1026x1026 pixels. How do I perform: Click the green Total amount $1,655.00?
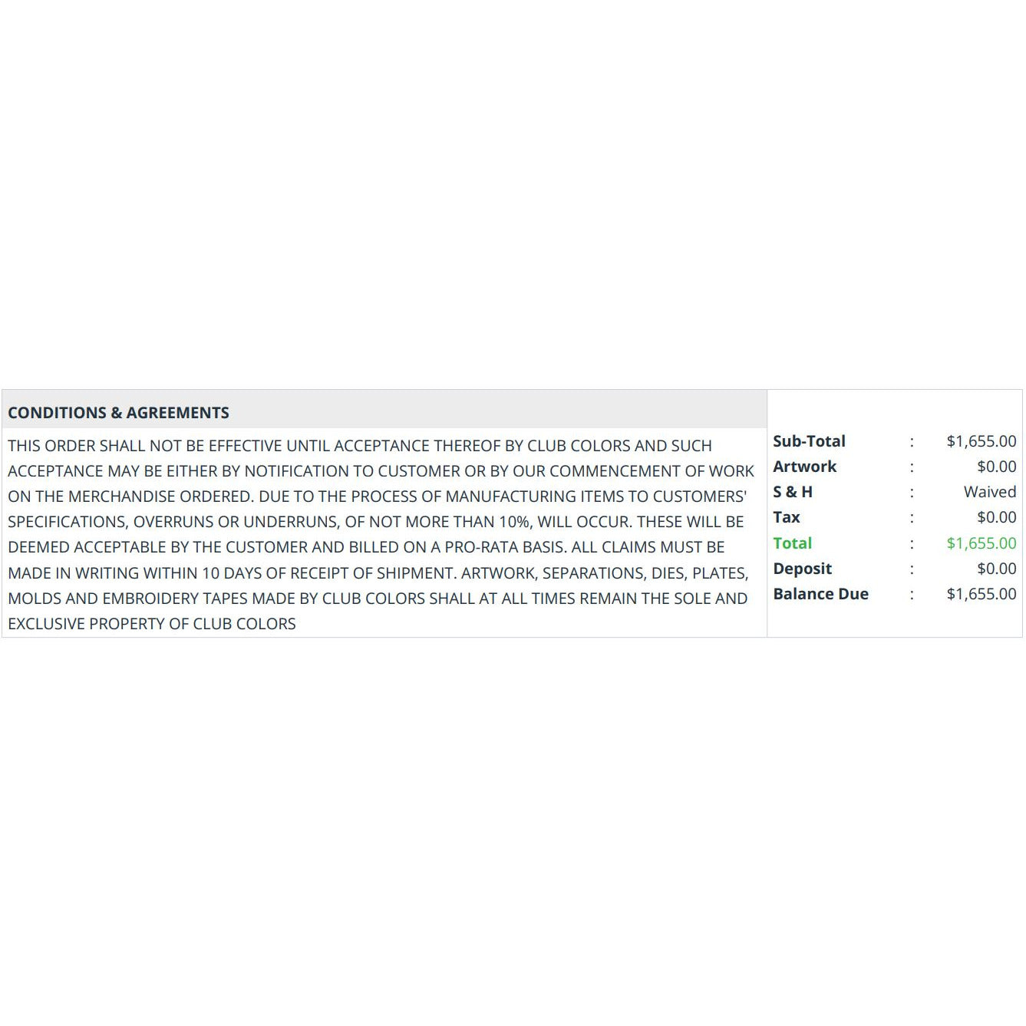981,543
